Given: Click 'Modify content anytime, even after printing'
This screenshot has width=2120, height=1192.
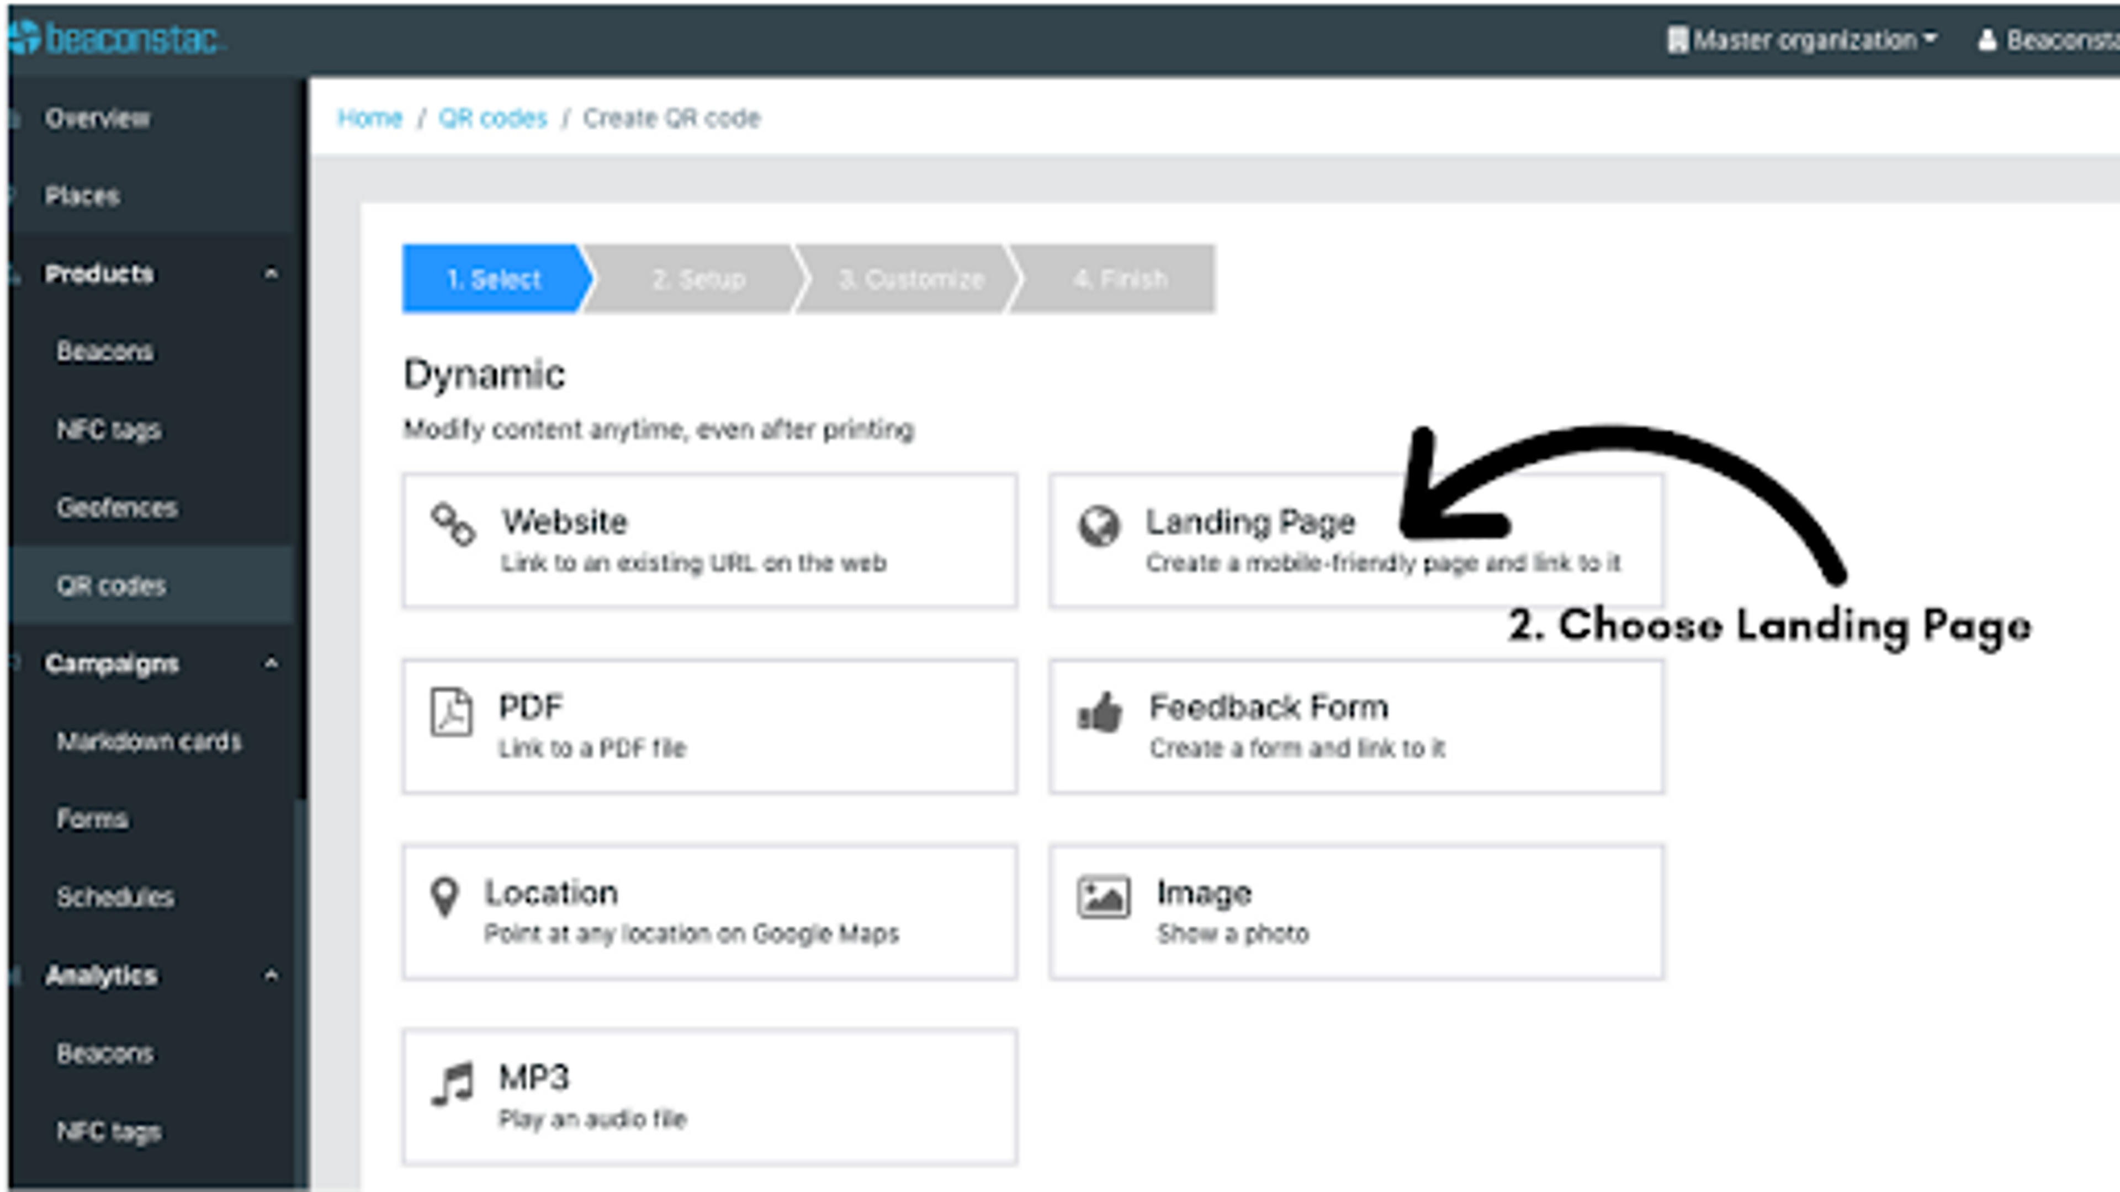Looking at the screenshot, I should (x=659, y=429).
